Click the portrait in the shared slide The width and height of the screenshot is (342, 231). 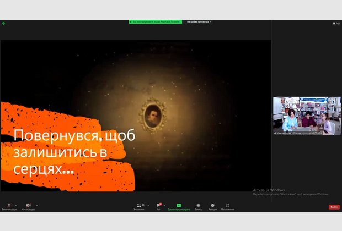point(153,116)
